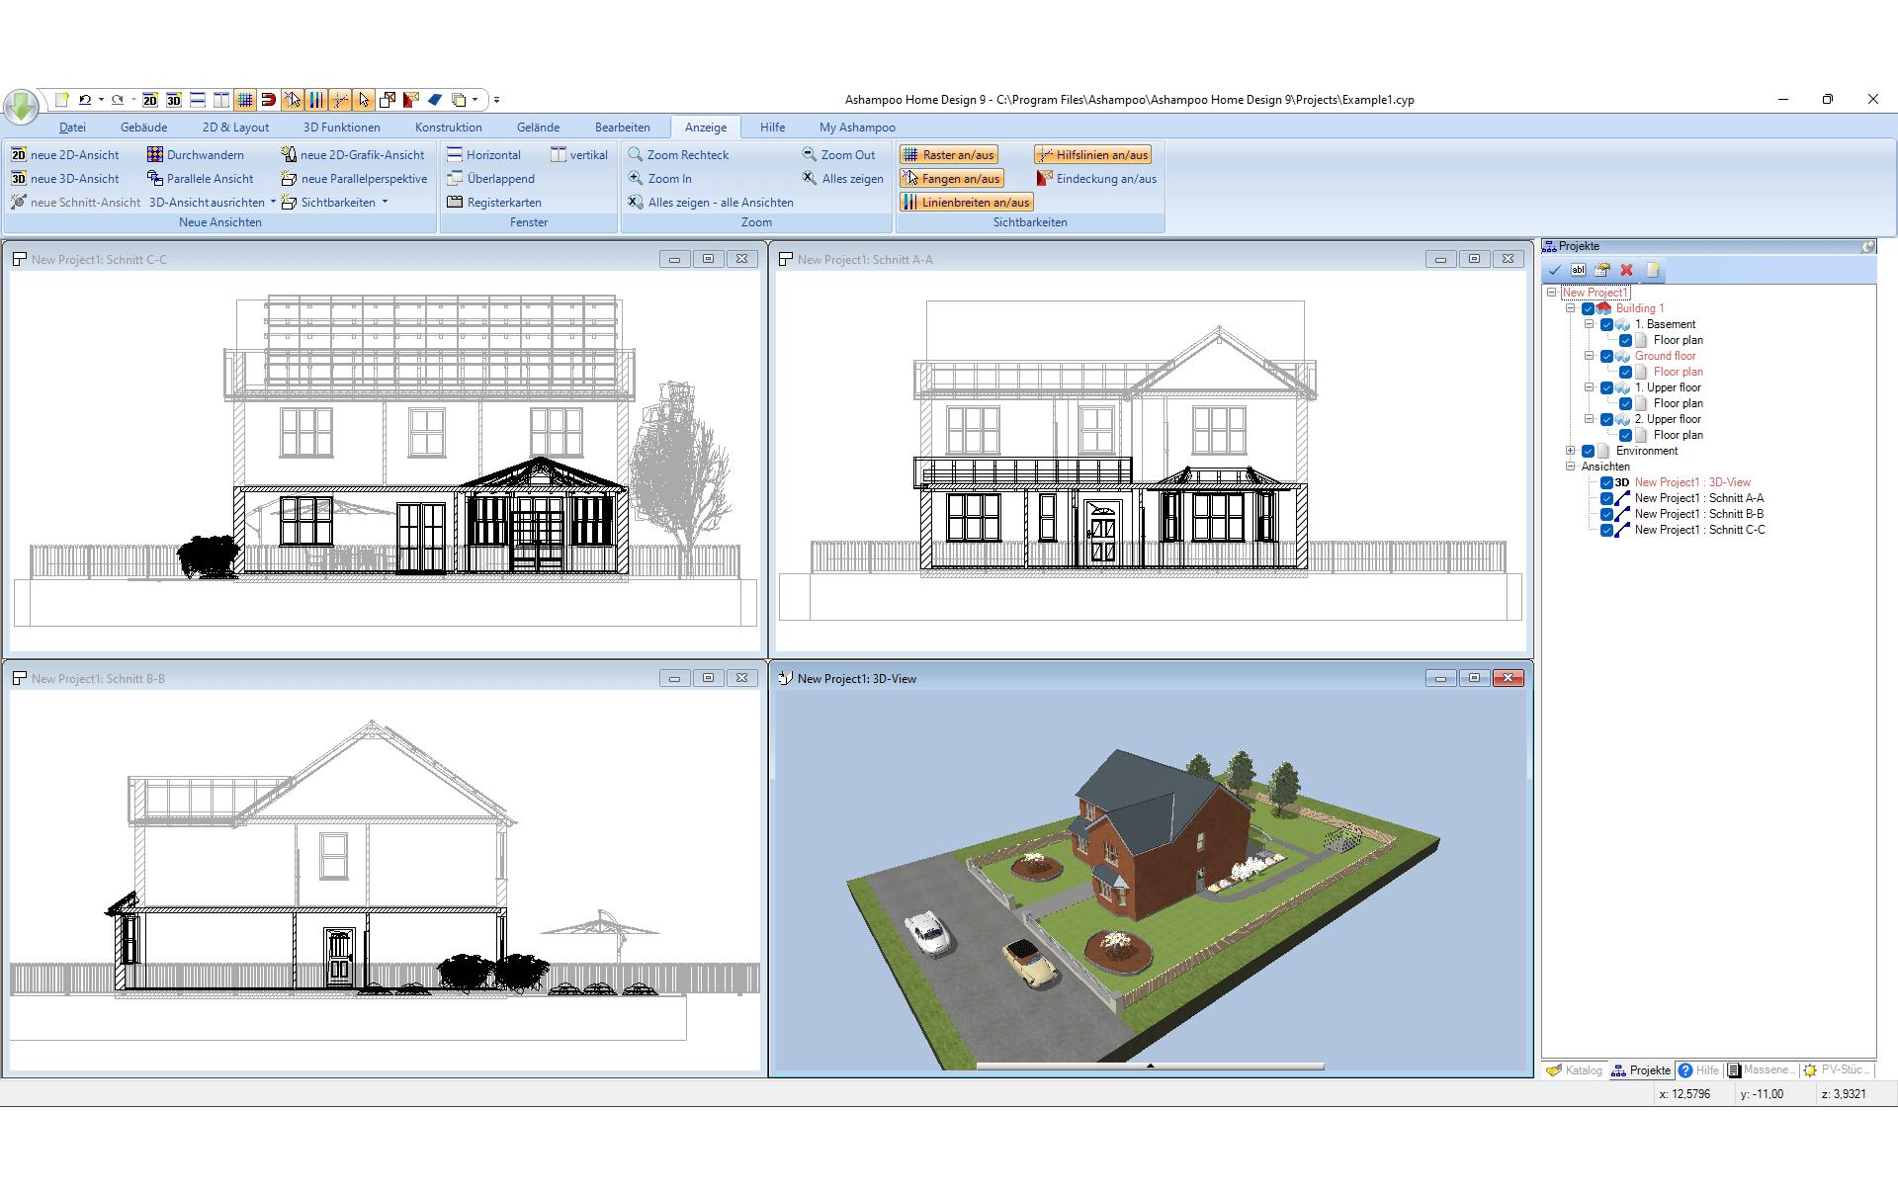Toggle Schnitt B-B view checkbox
1898x1194 pixels.
(1606, 514)
